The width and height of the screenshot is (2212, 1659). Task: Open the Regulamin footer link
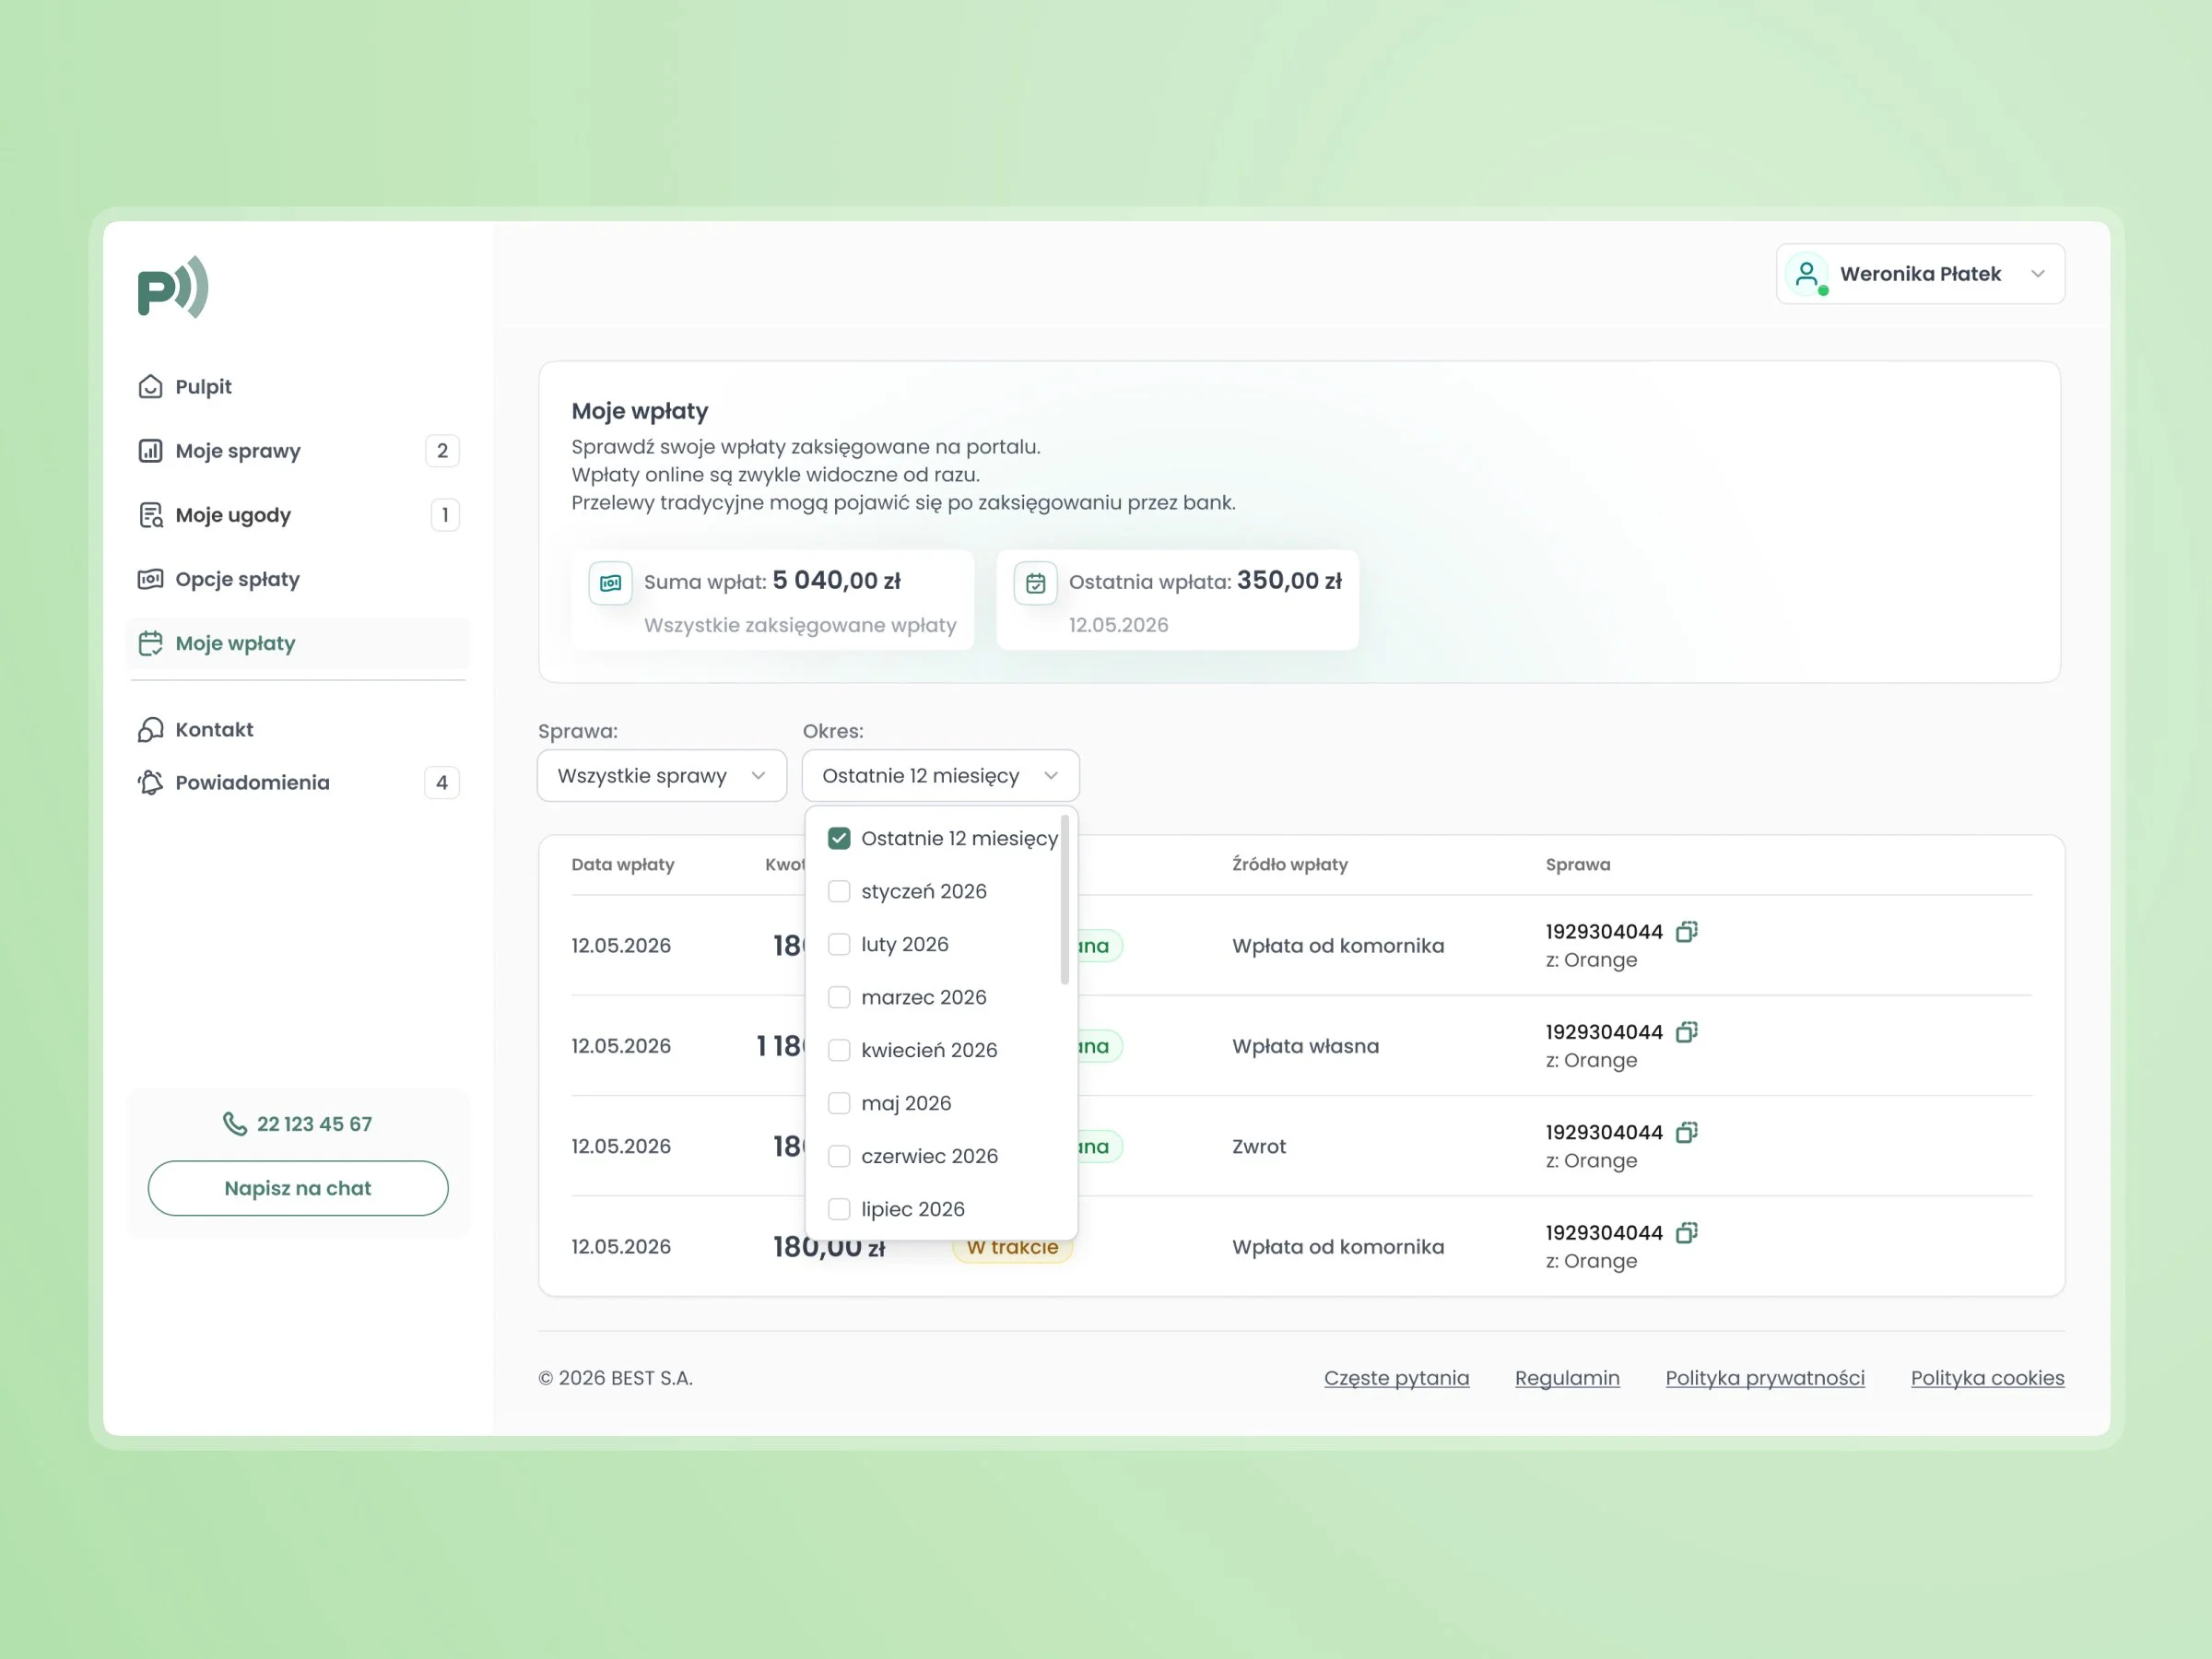tap(1567, 1378)
